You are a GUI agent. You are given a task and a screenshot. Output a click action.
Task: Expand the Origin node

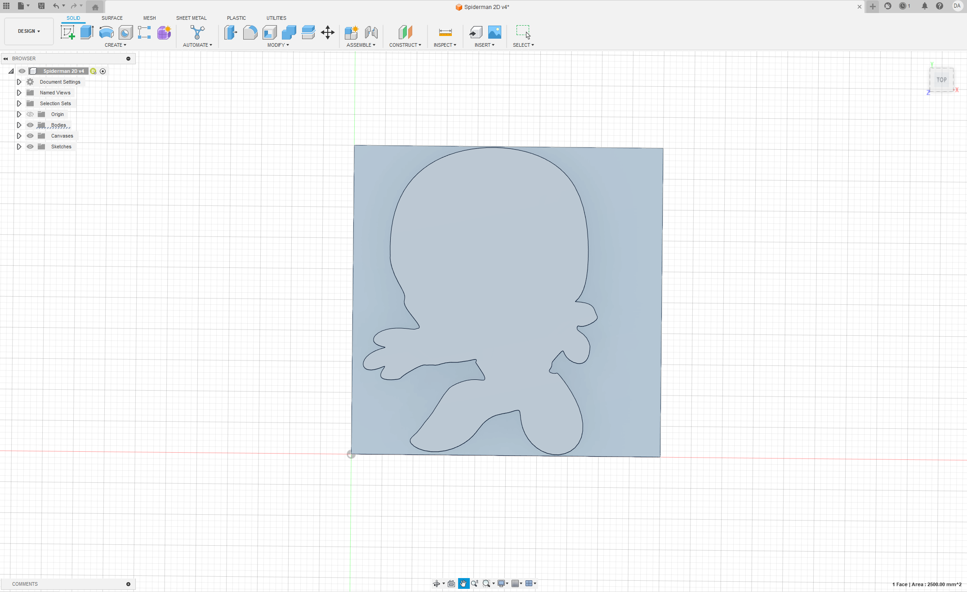pyautogui.click(x=19, y=114)
